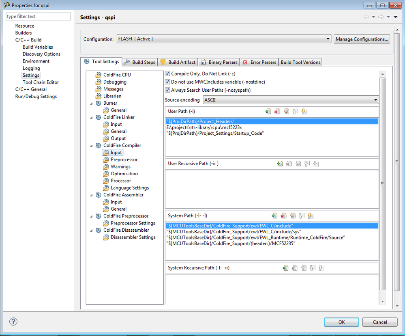The width and height of the screenshot is (405, 336).
Task: Move User Recursive Path entry up
Action: pos(307,164)
